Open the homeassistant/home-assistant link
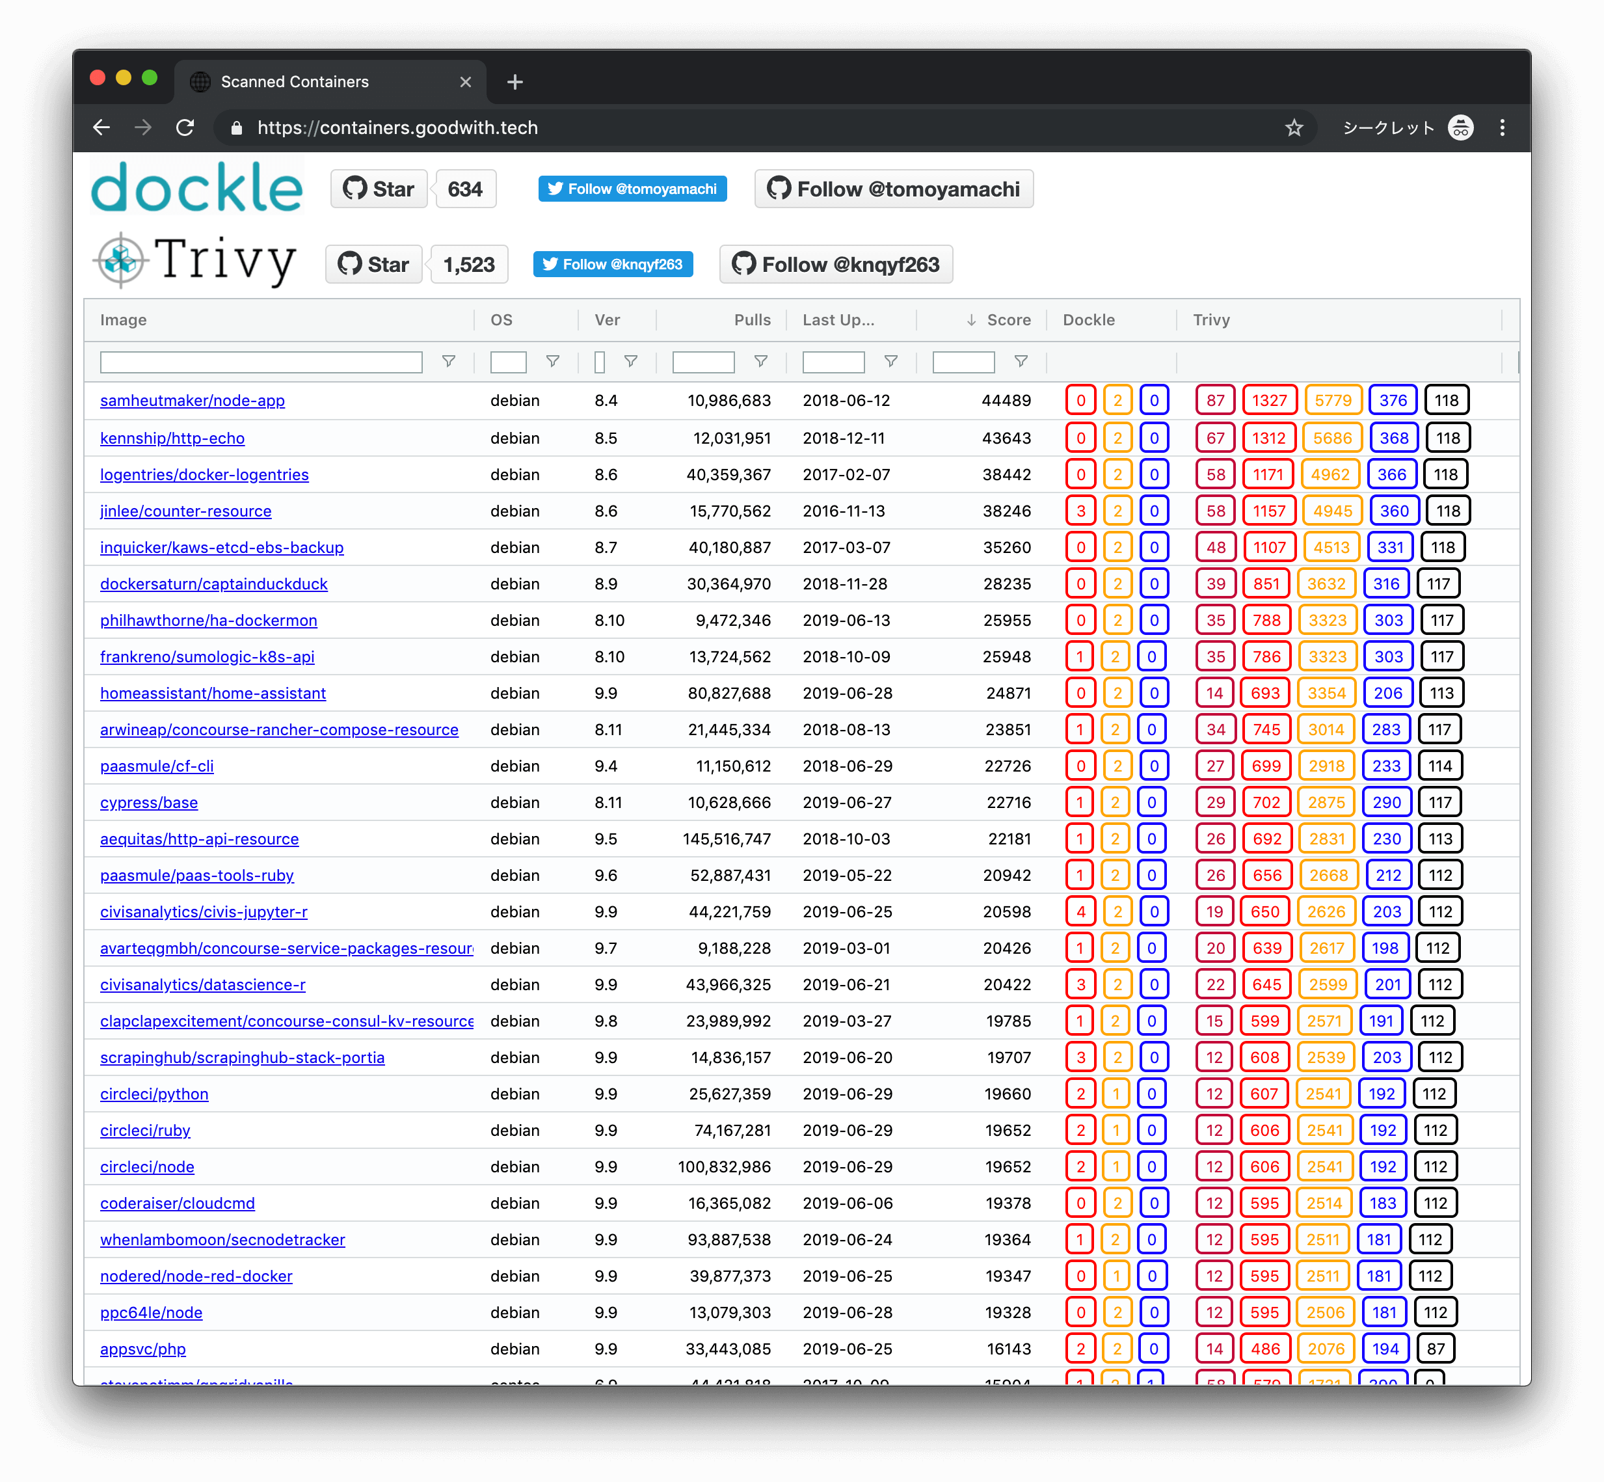This screenshot has width=1604, height=1482. [x=213, y=693]
